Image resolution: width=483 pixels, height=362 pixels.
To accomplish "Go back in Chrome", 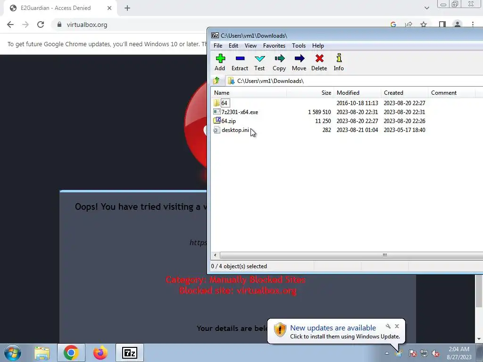I will click(x=10, y=25).
